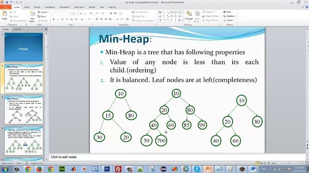This screenshot has height=173, width=309.
Task: Click the Undo icon in Quick Access Toolbar
Action: (x=11, y=2)
